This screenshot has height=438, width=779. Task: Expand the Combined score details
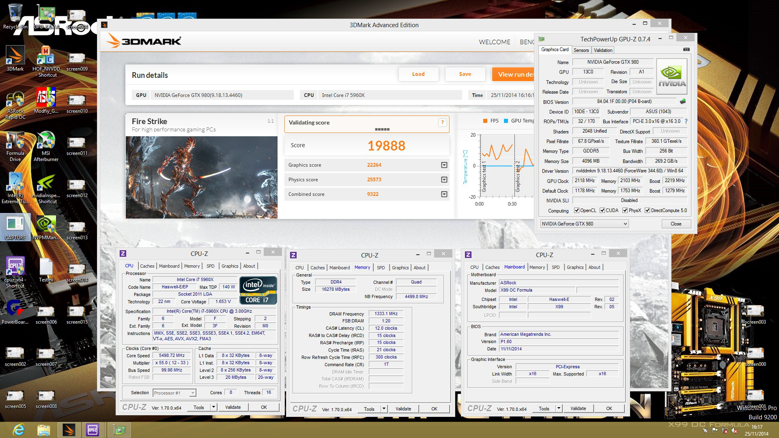click(444, 194)
